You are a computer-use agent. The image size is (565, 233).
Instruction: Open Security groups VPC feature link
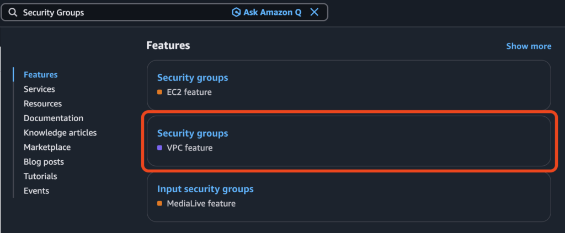pyautogui.click(x=192, y=133)
